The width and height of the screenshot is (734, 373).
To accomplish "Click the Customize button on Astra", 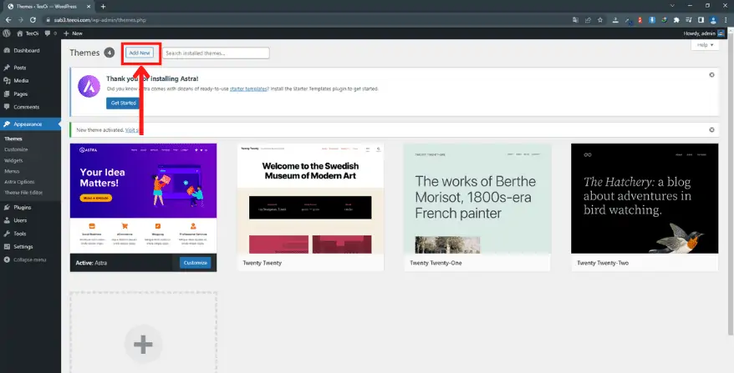I will 195,263.
